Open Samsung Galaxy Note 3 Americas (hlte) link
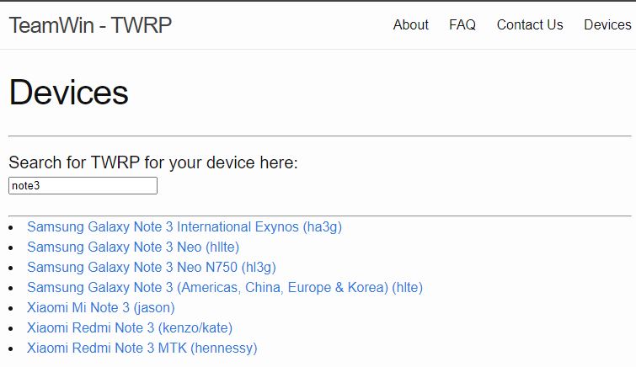The height and width of the screenshot is (367, 636). pos(225,288)
